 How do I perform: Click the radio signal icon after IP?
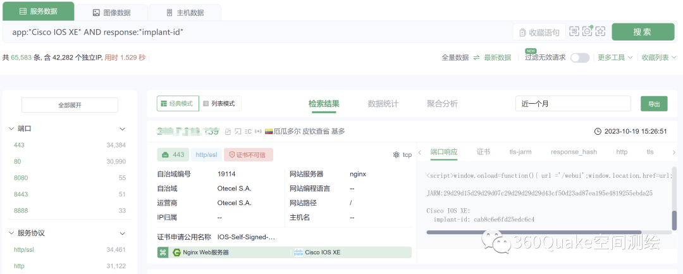[258, 131]
